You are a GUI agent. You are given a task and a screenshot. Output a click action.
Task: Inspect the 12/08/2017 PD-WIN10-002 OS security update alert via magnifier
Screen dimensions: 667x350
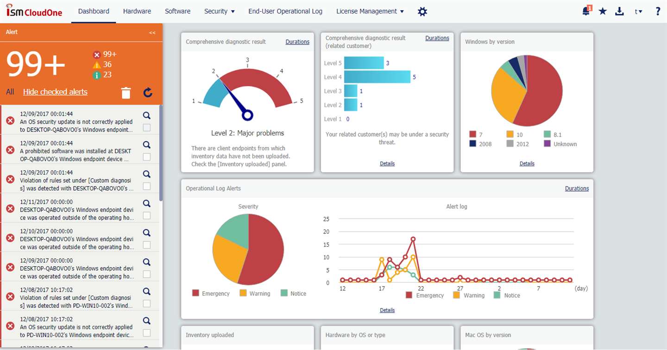point(147,321)
